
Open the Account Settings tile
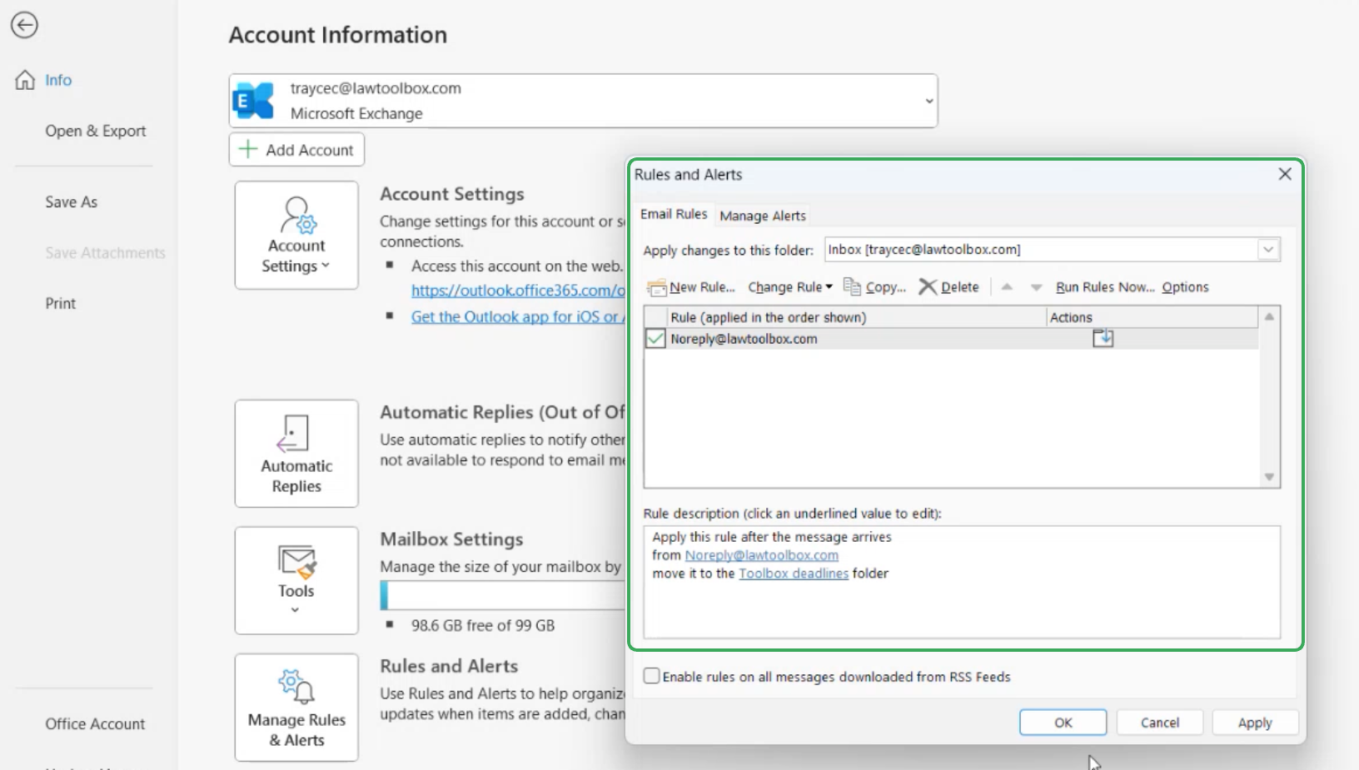tap(296, 236)
